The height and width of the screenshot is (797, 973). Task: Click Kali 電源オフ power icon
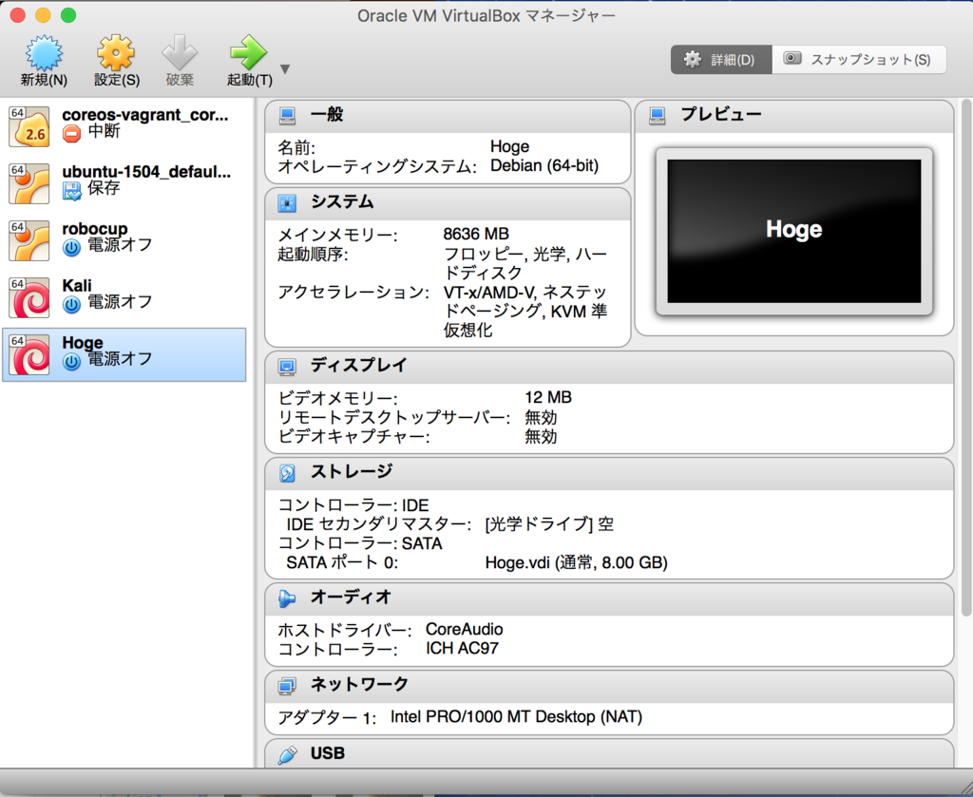[72, 305]
